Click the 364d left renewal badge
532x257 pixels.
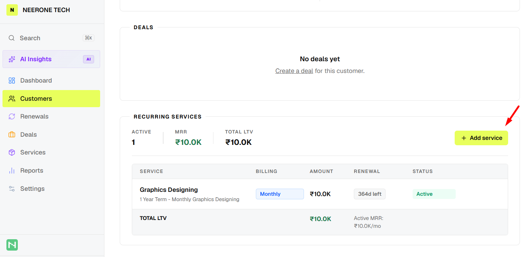[x=370, y=194]
